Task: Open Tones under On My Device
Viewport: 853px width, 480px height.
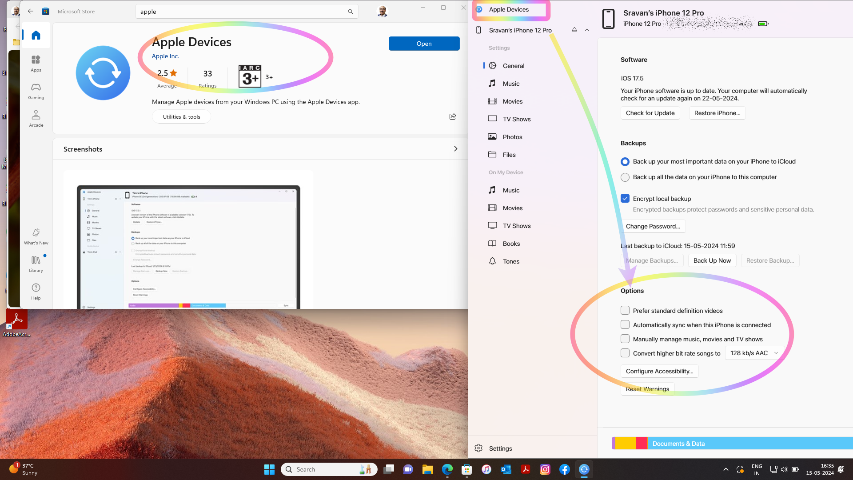Action: [510, 261]
